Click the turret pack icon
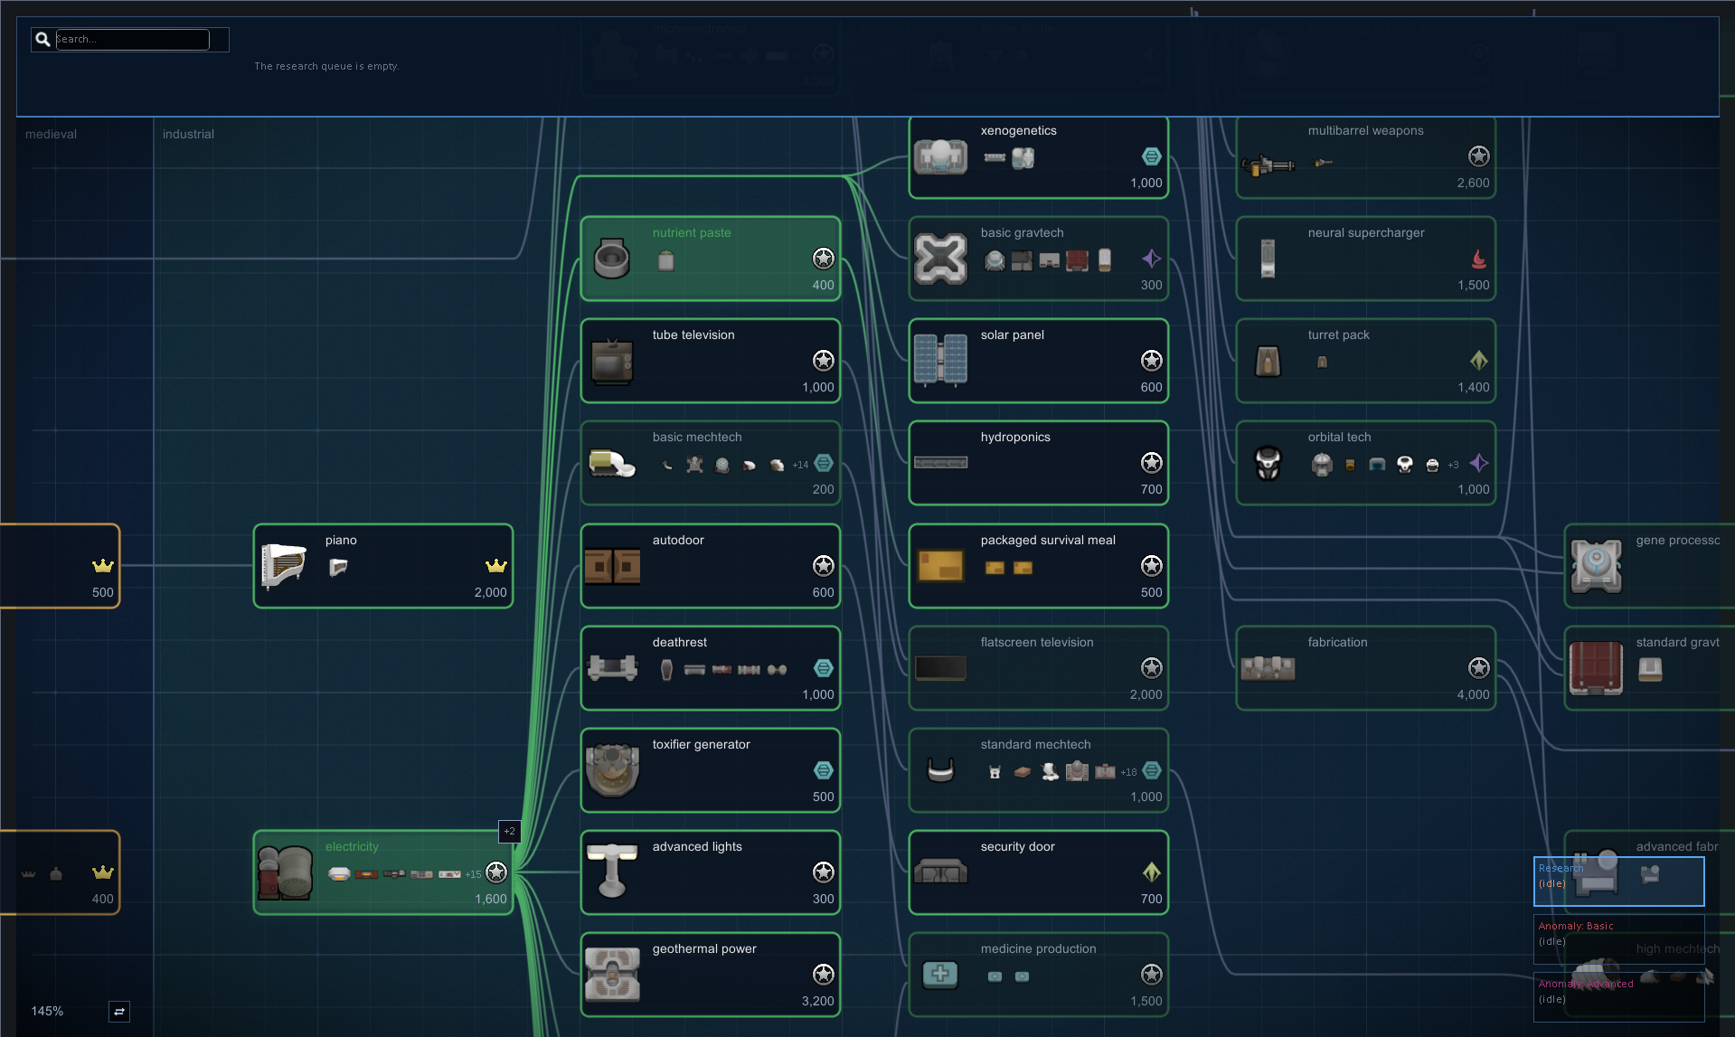Viewport: 1735px width, 1037px height. (x=1268, y=362)
